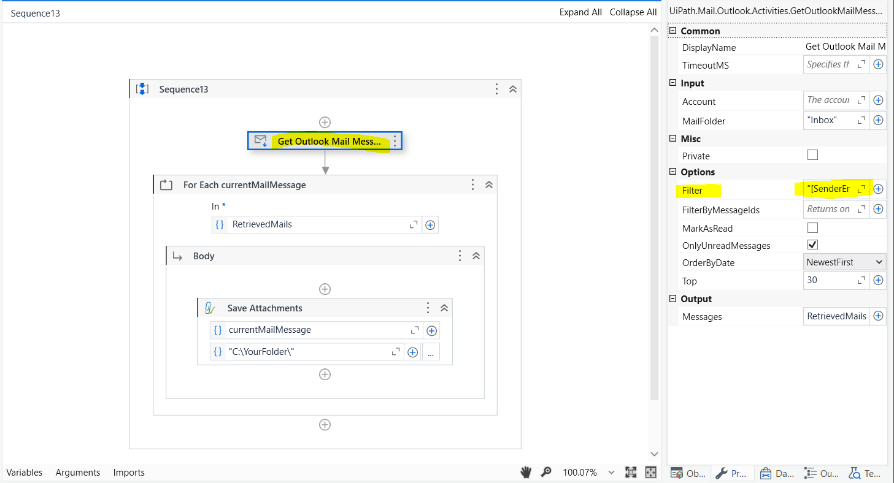The width and height of the screenshot is (894, 483).
Task: Open the Body container options menu
Action: (460, 256)
